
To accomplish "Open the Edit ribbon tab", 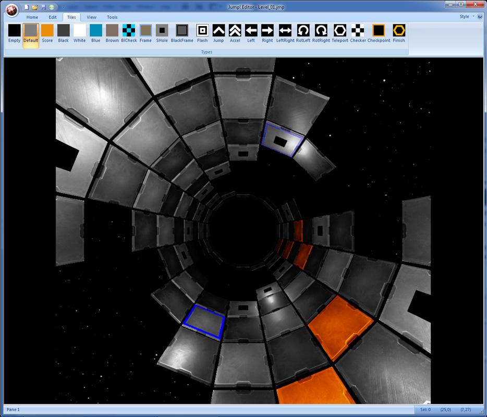I will (x=53, y=17).
